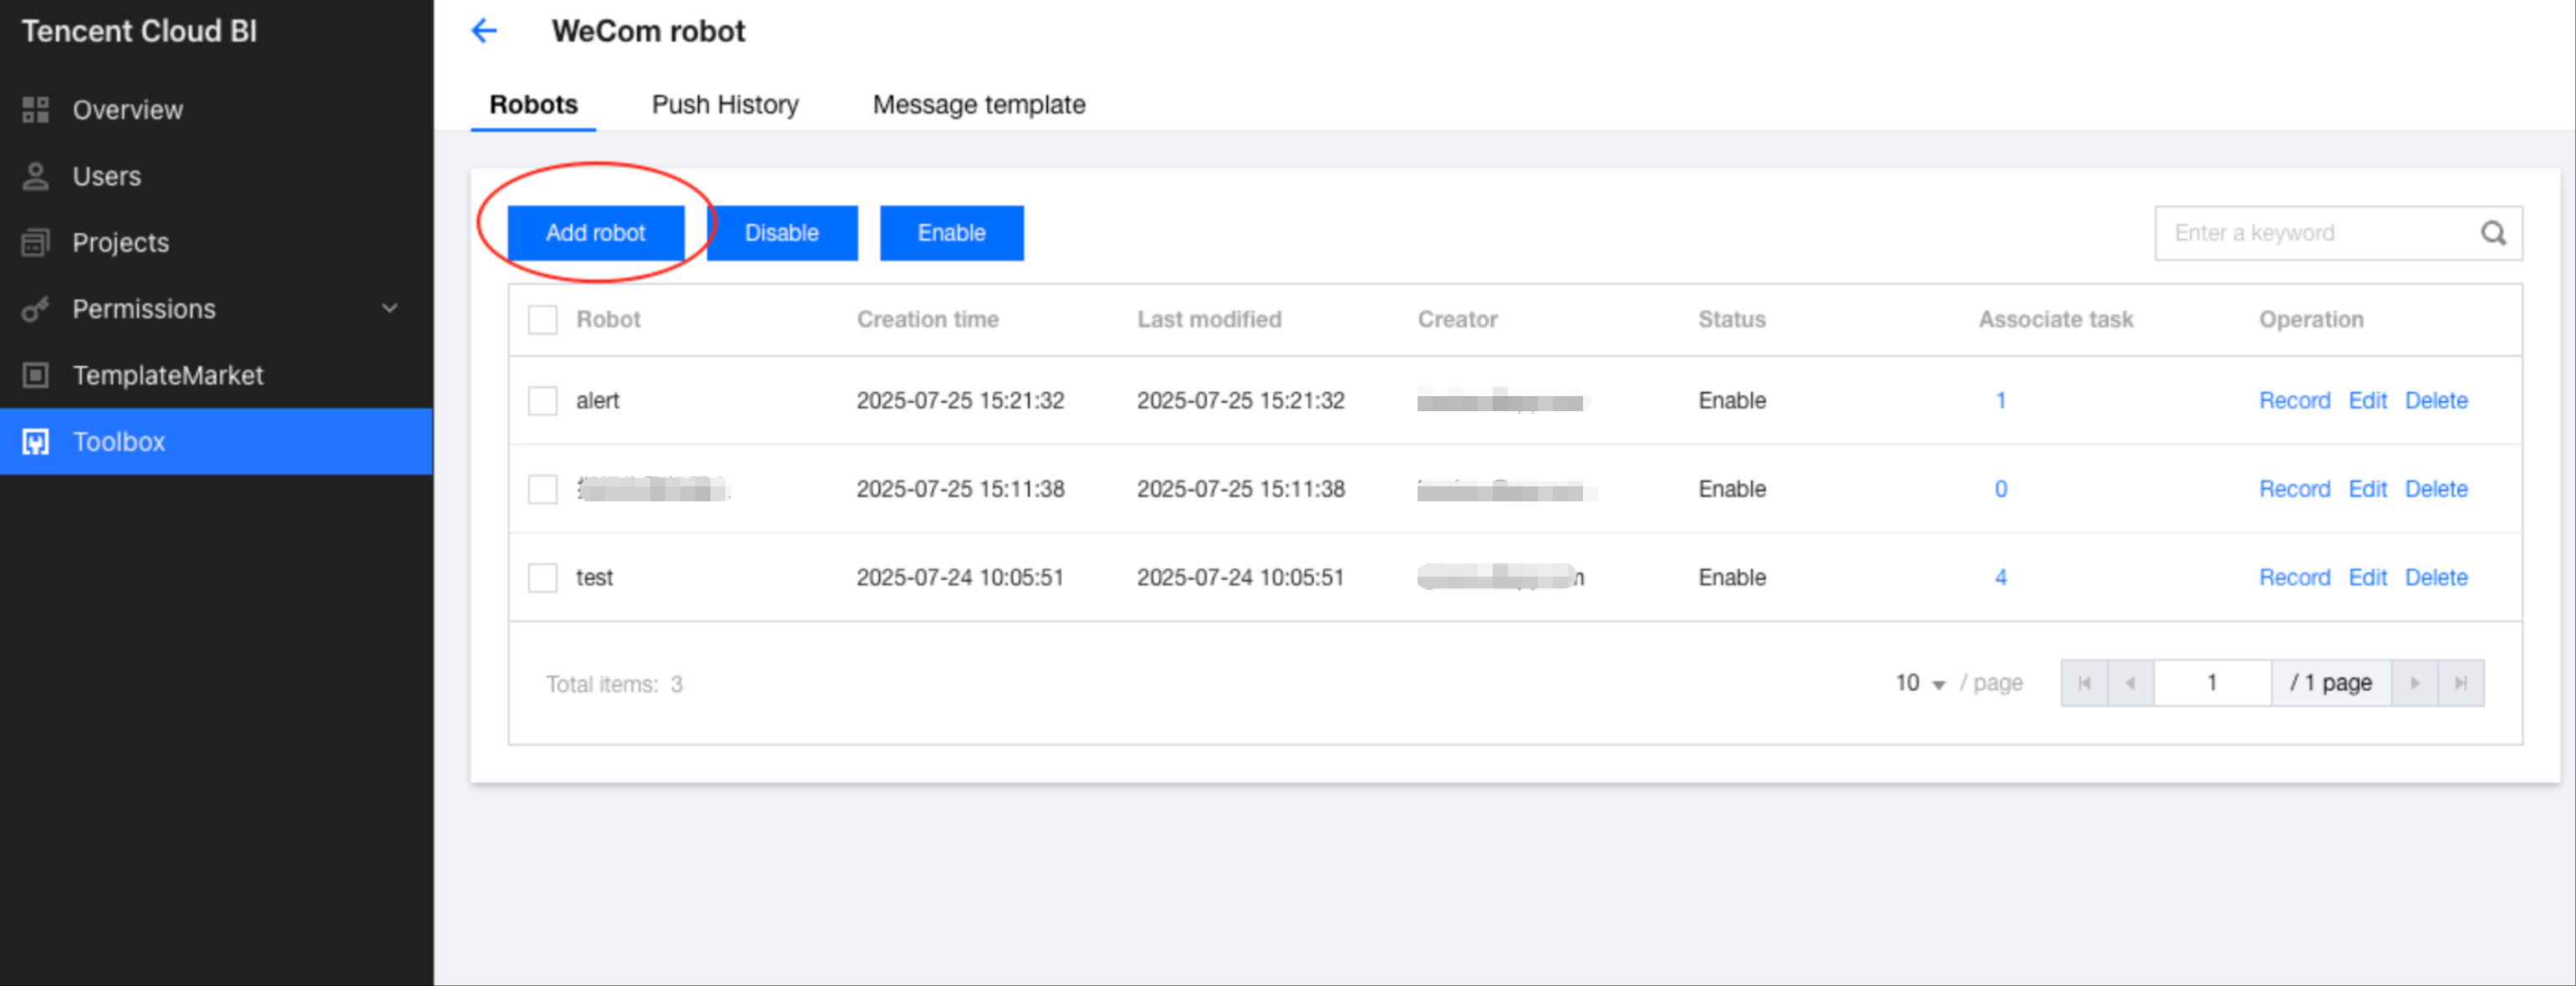The height and width of the screenshot is (986, 2576).
Task: Click the Users sidebar icon
Action: click(36, 176)
